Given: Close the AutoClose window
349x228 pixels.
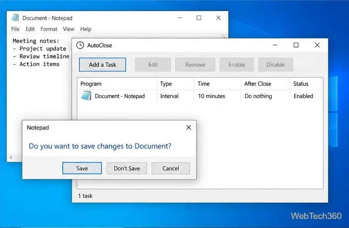Looking at the screenshot, I should point(317,45).
